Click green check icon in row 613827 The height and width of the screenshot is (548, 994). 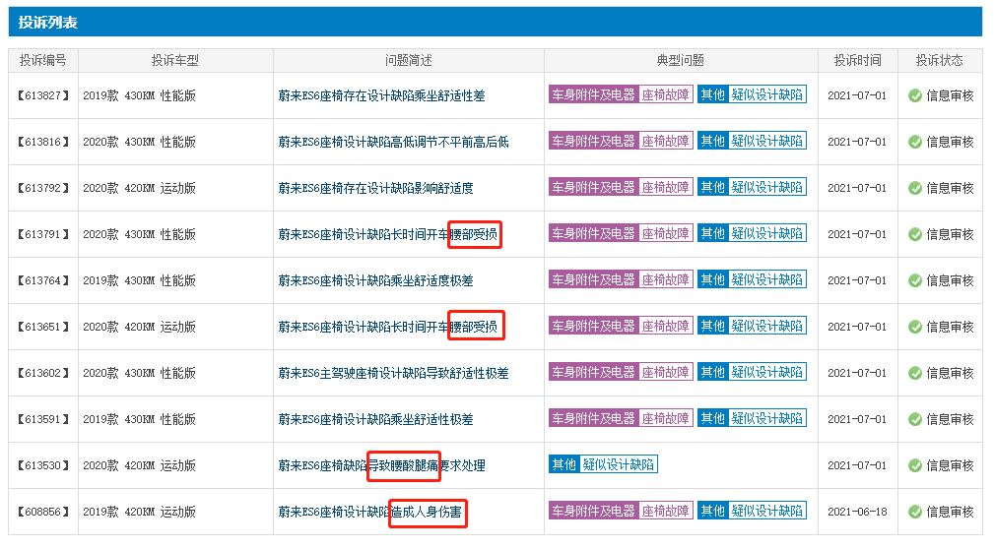[915, 95]
